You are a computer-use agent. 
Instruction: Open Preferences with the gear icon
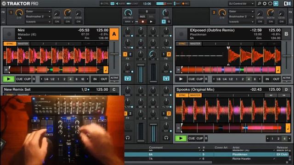pos(265,4)
